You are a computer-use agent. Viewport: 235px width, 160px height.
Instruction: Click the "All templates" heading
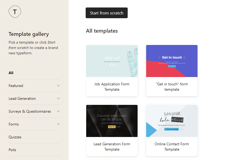[x=102, y=31]
